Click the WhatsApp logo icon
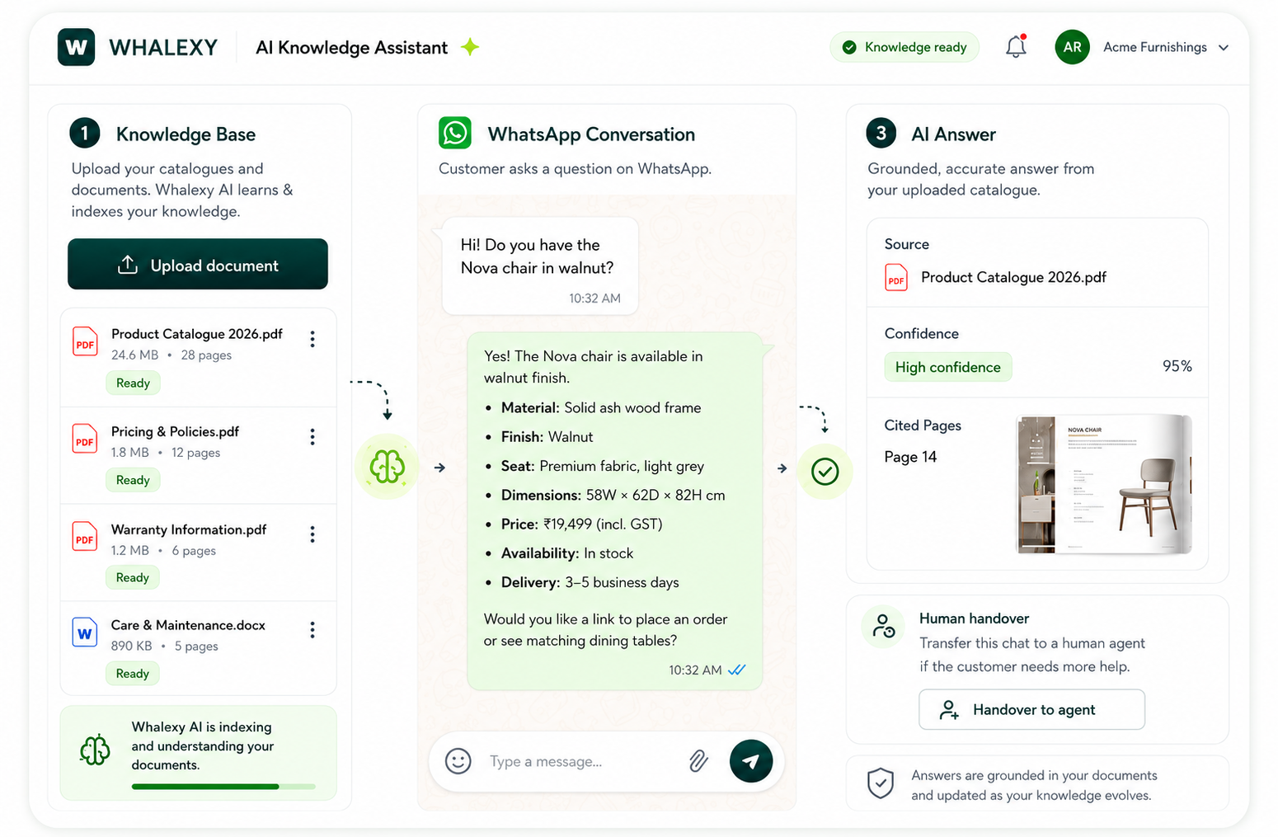 (x=455, y=133)
